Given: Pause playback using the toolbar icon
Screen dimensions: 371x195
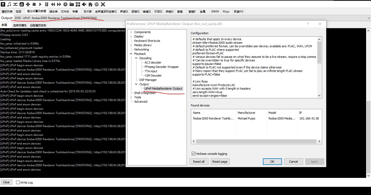Looking at the screenshot, I should (x=47, y=4).
